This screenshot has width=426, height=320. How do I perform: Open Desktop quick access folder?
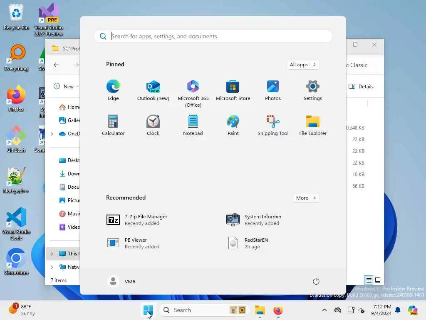69,160
